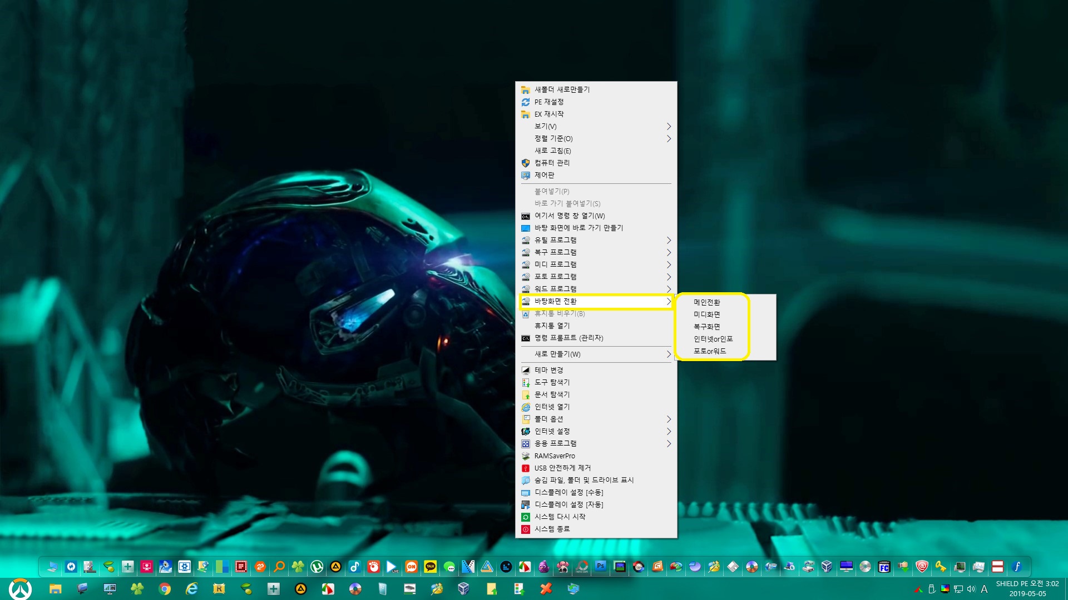The width and height of the screenshot is (1068, 600).
Task: Open the red GOM foot icon in dock
Action: (373, 567)
